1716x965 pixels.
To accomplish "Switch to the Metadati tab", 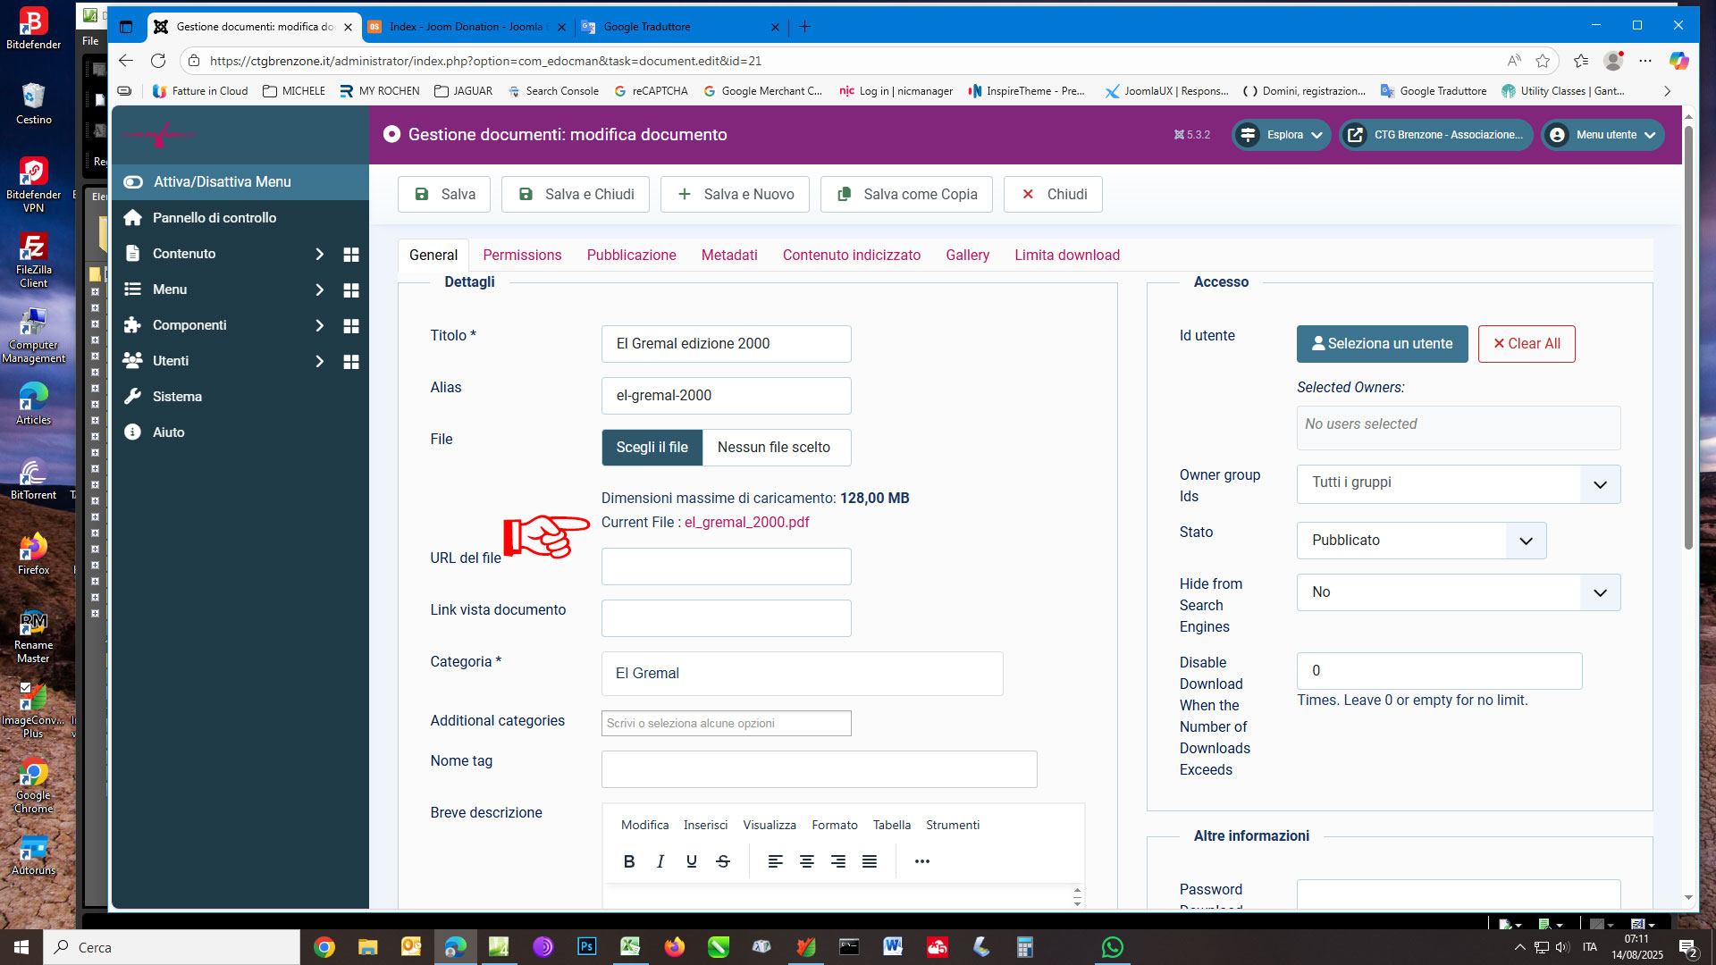I will pyautogui.click(x=729, y=256).
